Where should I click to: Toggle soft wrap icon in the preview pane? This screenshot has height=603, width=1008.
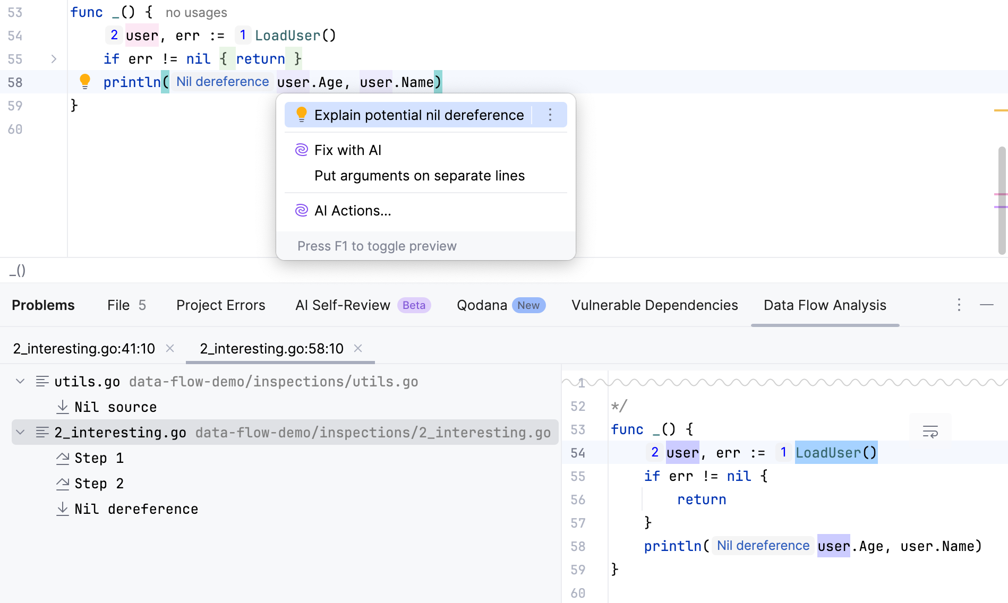(930, 431)
